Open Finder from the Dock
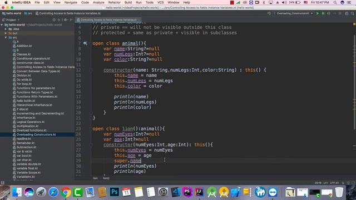 point(17,192)
